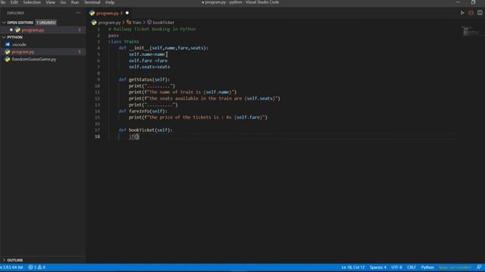The width and height of the screenshot is (485, 272).
Task: Click 'self.fare =fare' on line 6
Action: (x=149, y=60)
